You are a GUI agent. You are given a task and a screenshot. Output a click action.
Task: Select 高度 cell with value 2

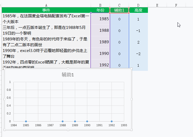tap(138, 42)
